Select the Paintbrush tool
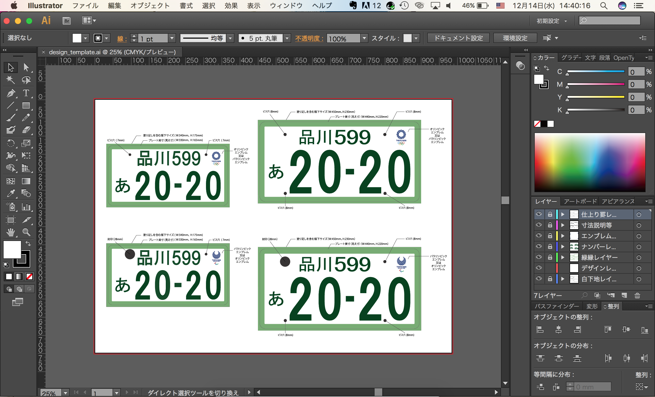This screenshot has width=655, height=397. [11, 117]
